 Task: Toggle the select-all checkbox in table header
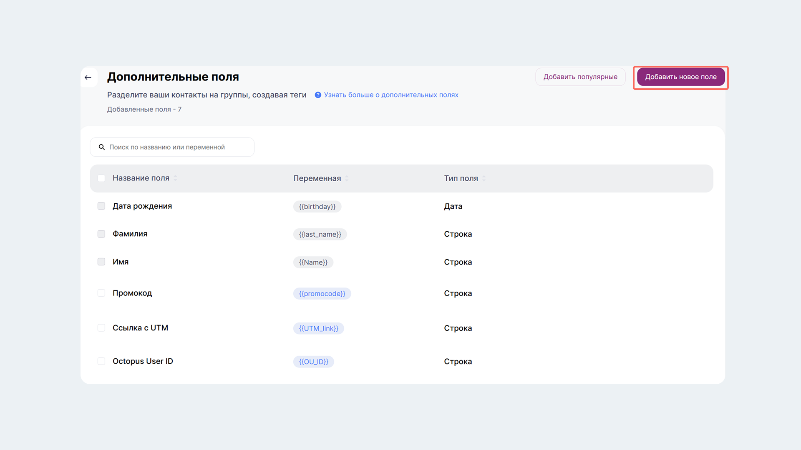[101, 178]
